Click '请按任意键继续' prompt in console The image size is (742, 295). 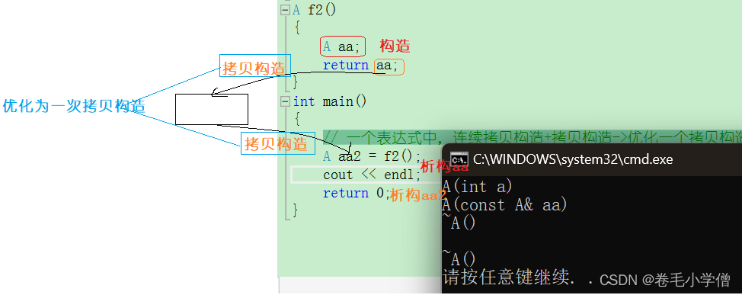[x=505, y=277]
